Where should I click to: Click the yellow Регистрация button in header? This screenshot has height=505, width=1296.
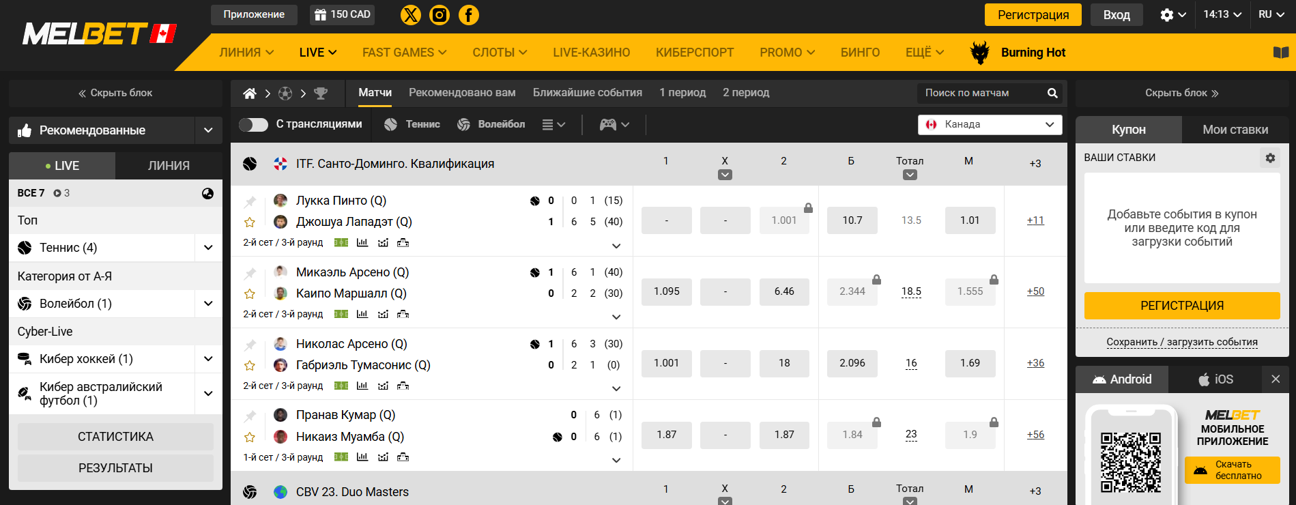[1033, 14]
